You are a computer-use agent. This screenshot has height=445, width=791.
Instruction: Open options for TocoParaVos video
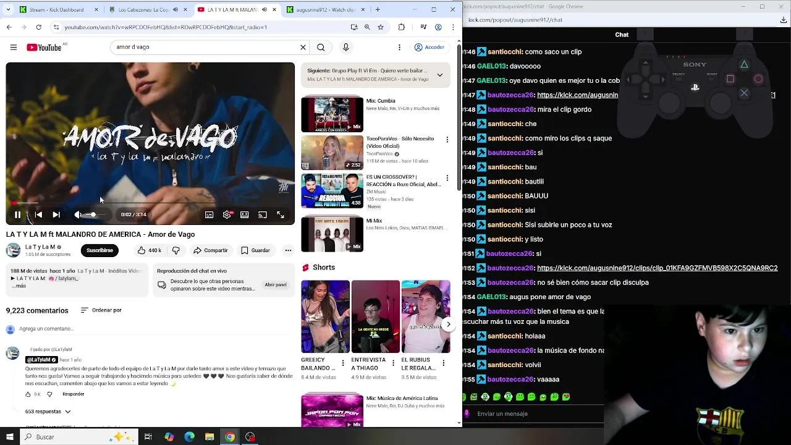pos(447,140)
